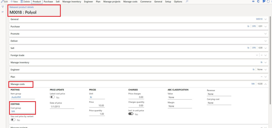Click the Price input field showing 10.00

[97, 106]
